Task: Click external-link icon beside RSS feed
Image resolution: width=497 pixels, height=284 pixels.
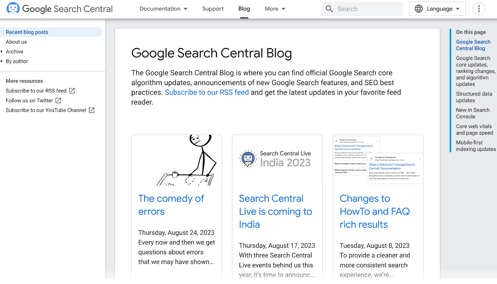Action: click(72, 91)
